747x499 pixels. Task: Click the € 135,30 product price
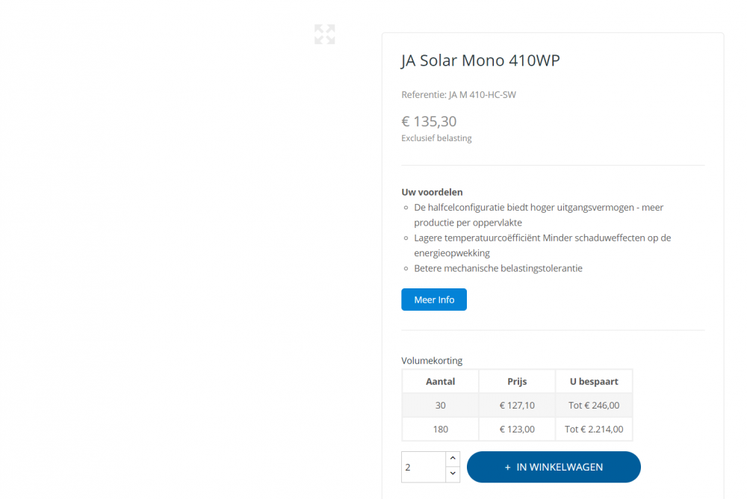point(429,121)
